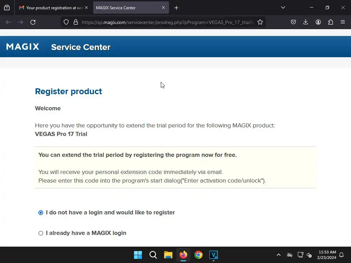The width and height of the screenshot is (351, 263).
Task: Open a new browser tab
Action: (x=177, y=8)
